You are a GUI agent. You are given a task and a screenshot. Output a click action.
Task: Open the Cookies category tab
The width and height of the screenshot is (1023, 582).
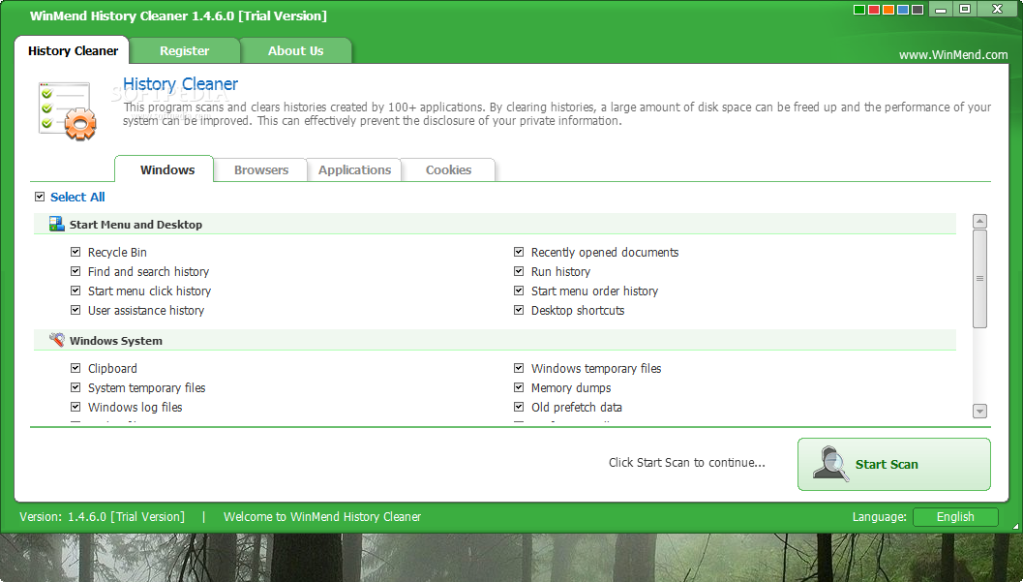tap(448, 169)
